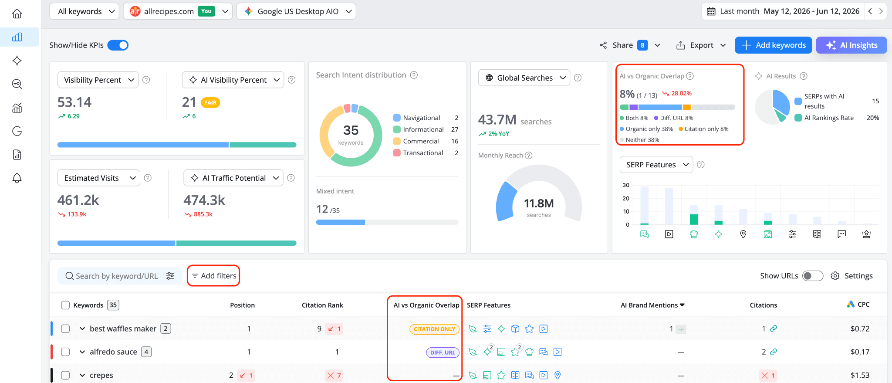
Task: Click the Share button
Action: click(623, 45)
